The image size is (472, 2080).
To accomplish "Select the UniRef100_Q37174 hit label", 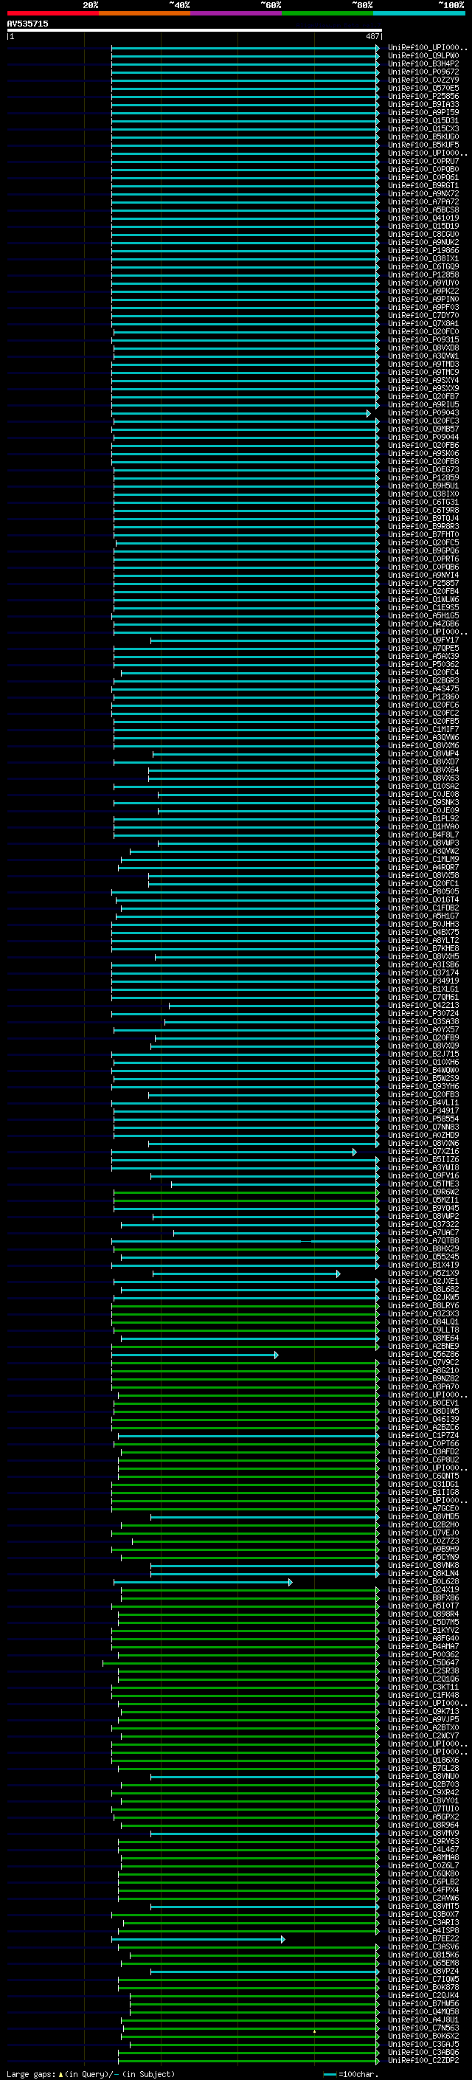I will coord(423,972).
